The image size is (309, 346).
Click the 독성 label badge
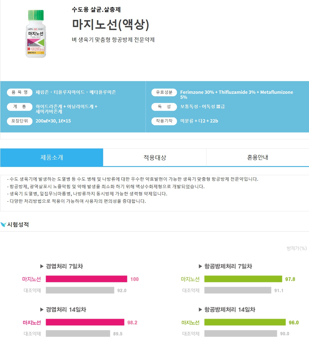pyautogui.click(x=164, y=107)
